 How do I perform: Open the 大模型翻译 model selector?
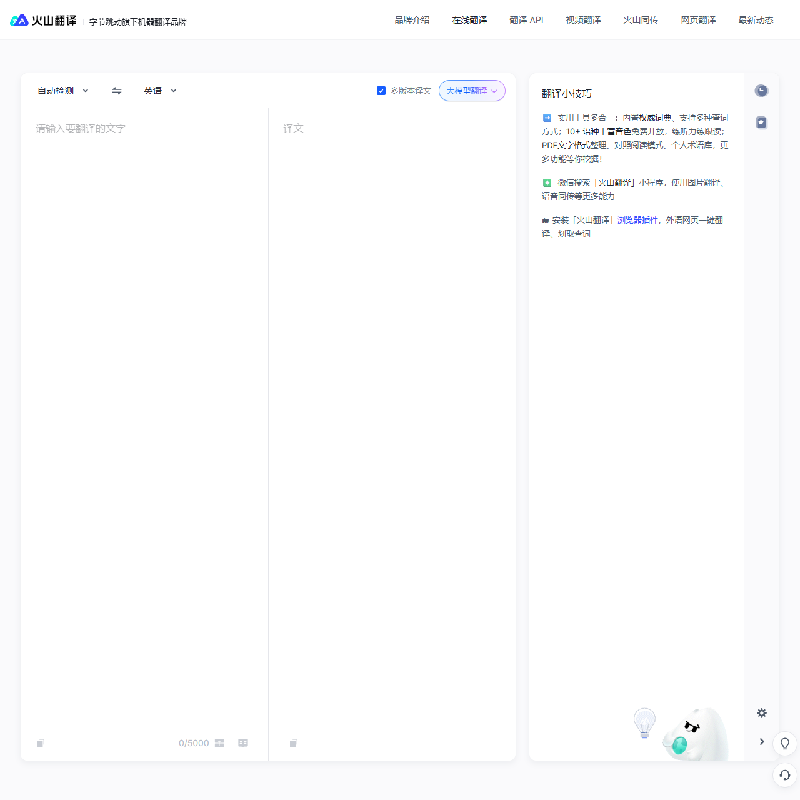472,91
